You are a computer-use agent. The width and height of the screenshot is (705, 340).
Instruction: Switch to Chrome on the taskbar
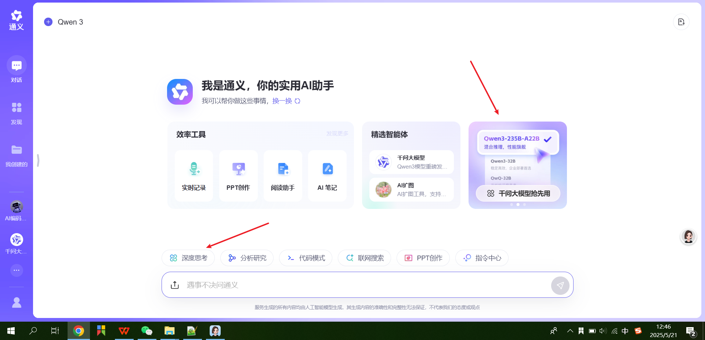tap(79, 331)
